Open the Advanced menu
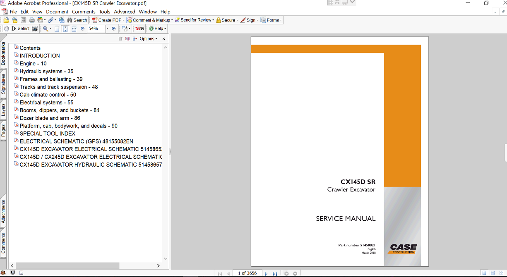 (x=124, y=12)
